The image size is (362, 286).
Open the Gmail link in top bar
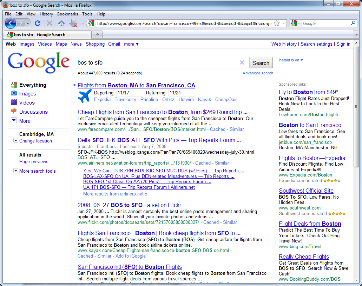pyautogui.click(x=114, y=44)
